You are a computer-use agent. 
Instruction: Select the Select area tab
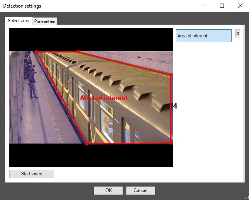18,21
